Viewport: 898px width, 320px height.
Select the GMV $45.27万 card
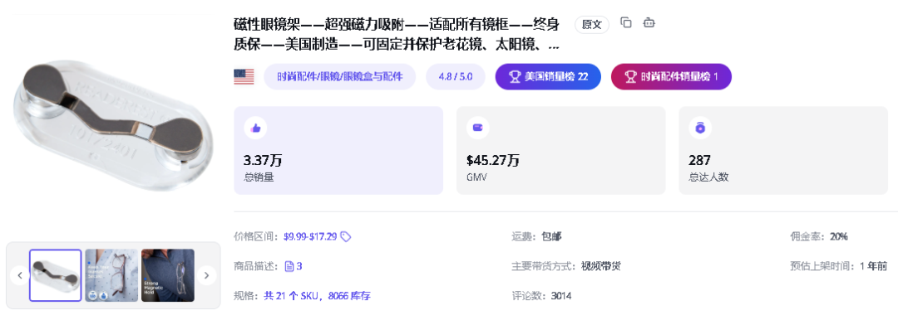click(560, 150)
